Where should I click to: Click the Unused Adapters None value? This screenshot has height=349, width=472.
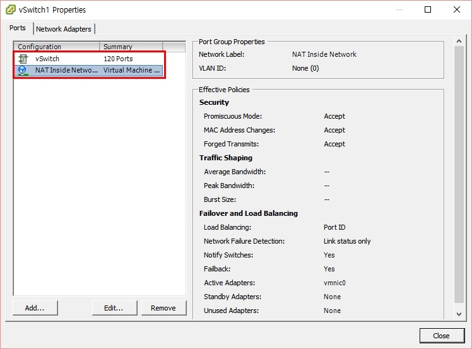[x=332, y=311]
